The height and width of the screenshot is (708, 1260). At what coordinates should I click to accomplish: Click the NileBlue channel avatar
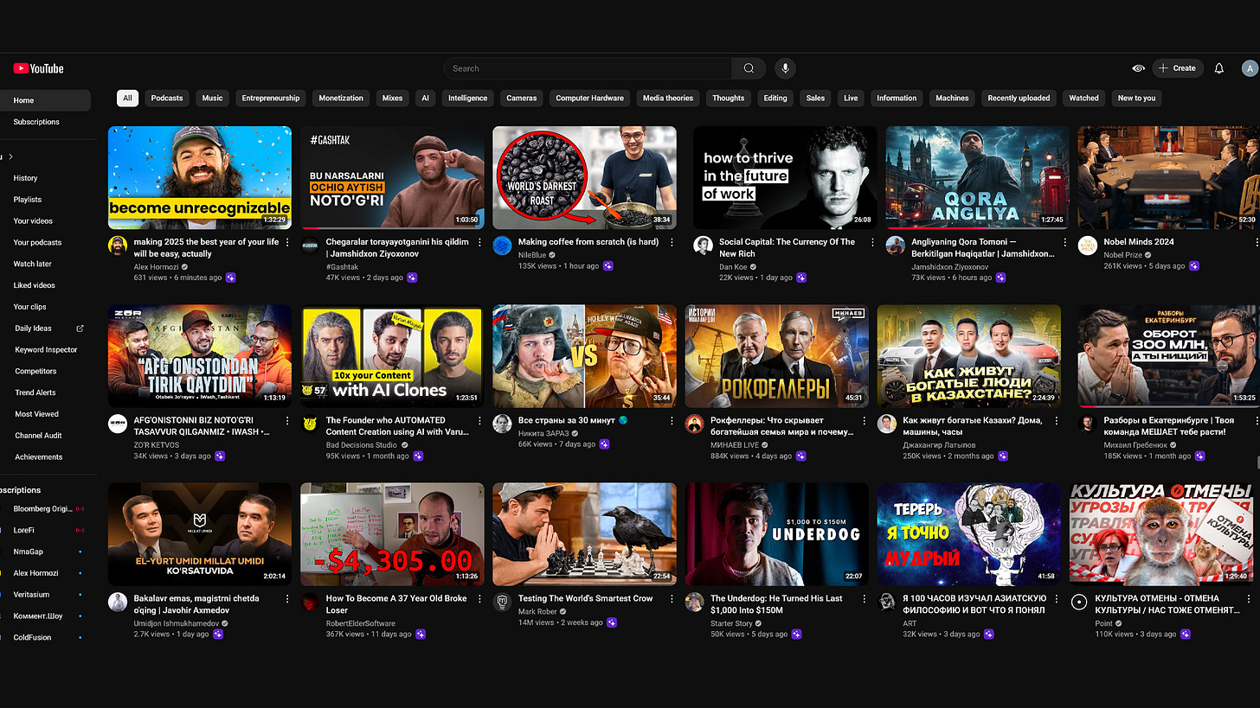point(503,246)
